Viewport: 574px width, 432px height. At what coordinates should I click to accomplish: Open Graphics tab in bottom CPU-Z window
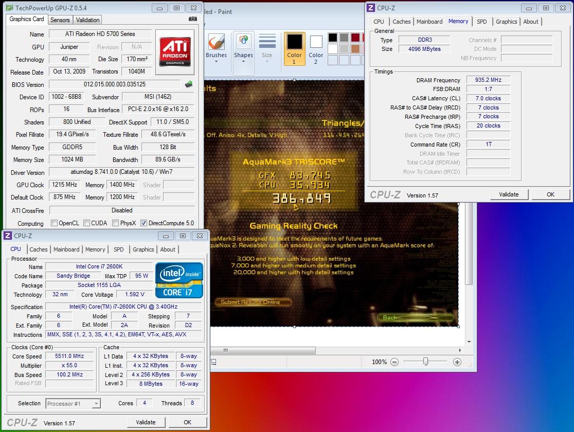(x=143, y=249)
